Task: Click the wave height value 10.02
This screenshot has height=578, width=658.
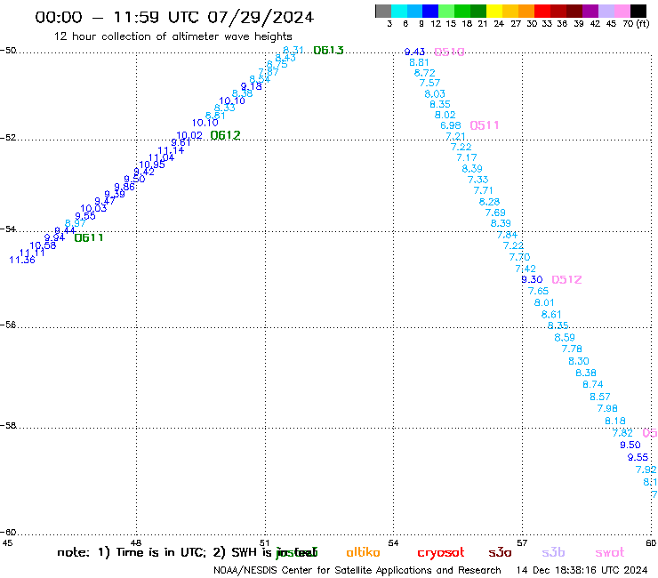Action: point(189,135)
